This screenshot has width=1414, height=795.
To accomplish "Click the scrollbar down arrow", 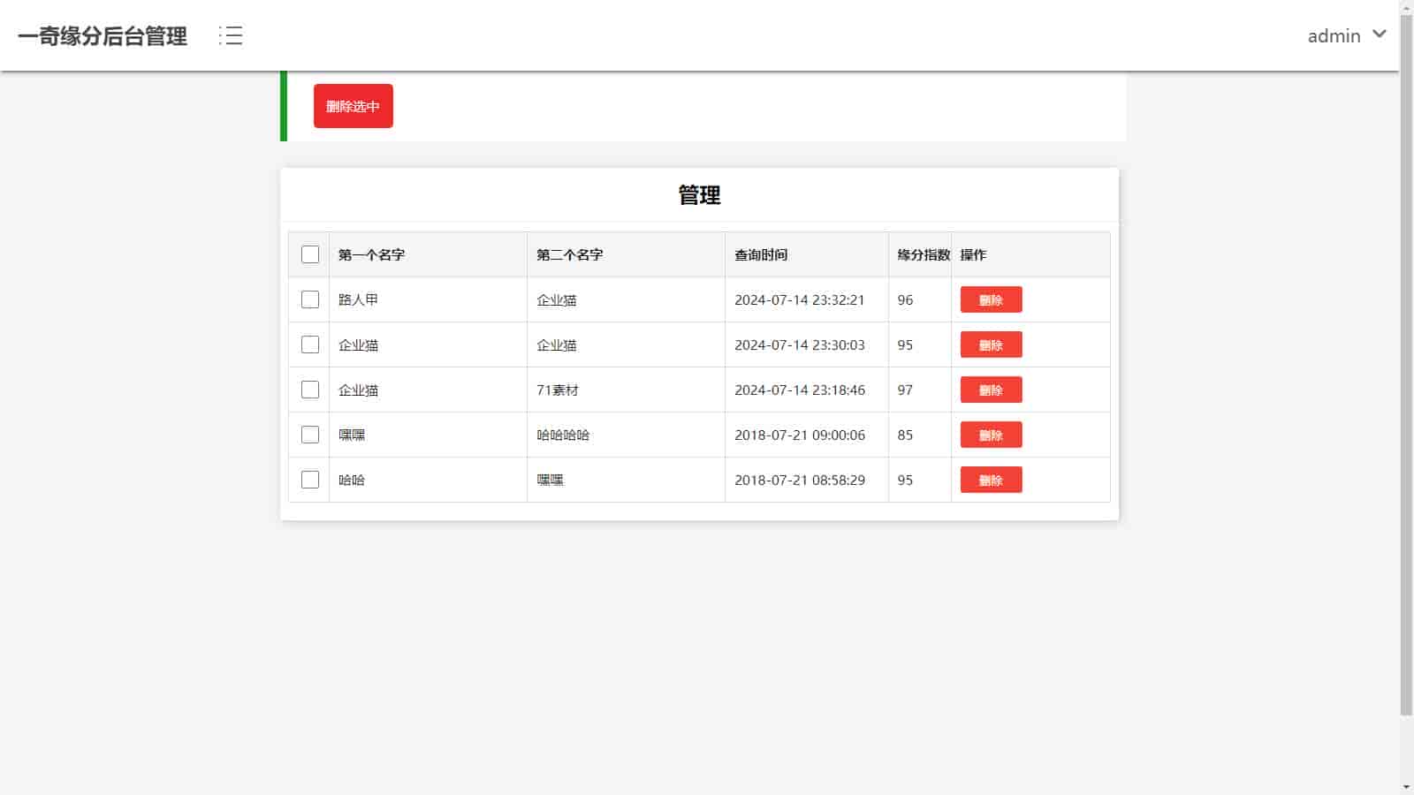I will tap(1406, 787).
